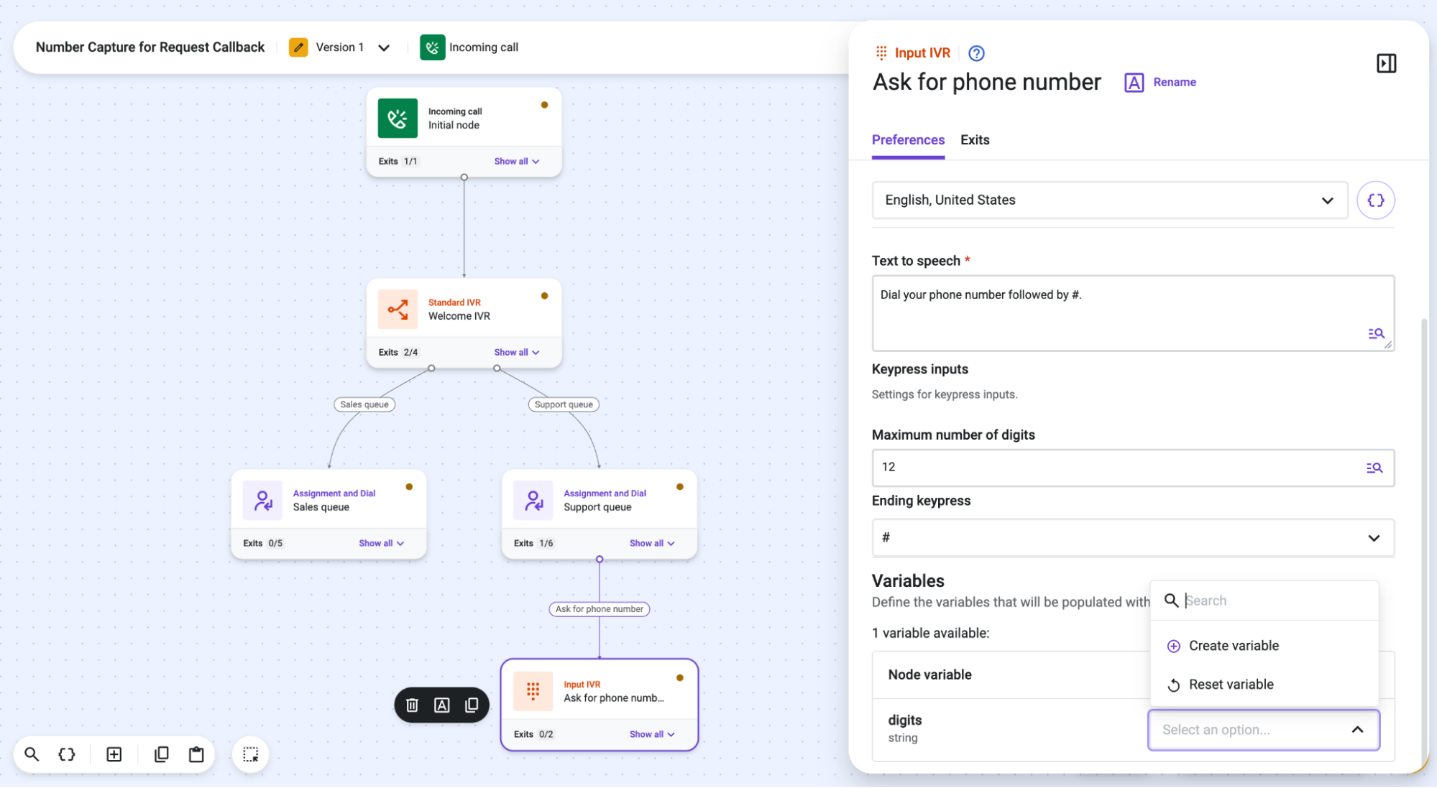
Task: Open the Ending keypress dropdown
Action: point(1133,537)
